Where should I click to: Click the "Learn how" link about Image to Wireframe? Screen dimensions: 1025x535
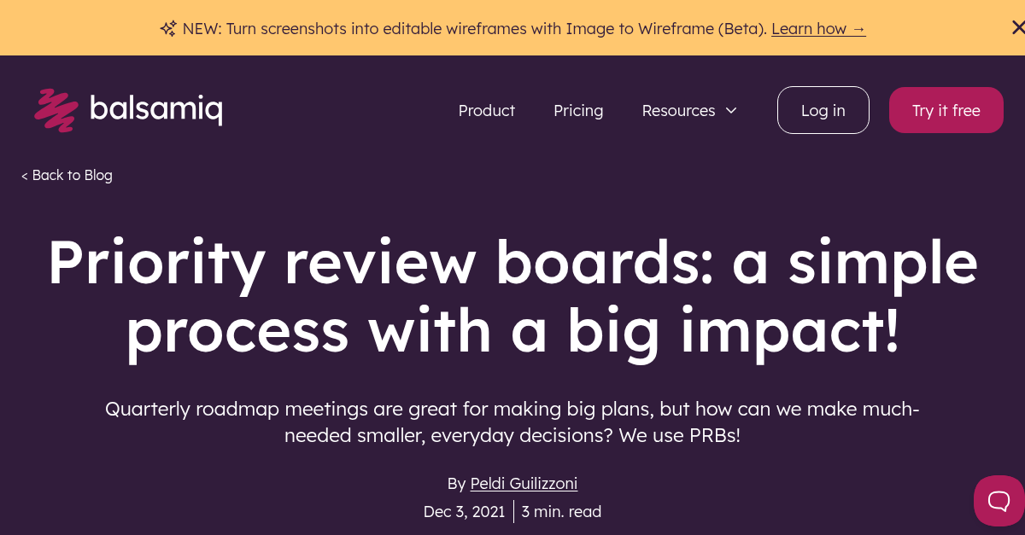pos(818,28)
